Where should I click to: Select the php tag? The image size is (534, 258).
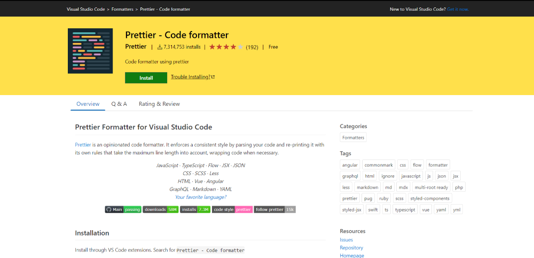pos(459,187)
